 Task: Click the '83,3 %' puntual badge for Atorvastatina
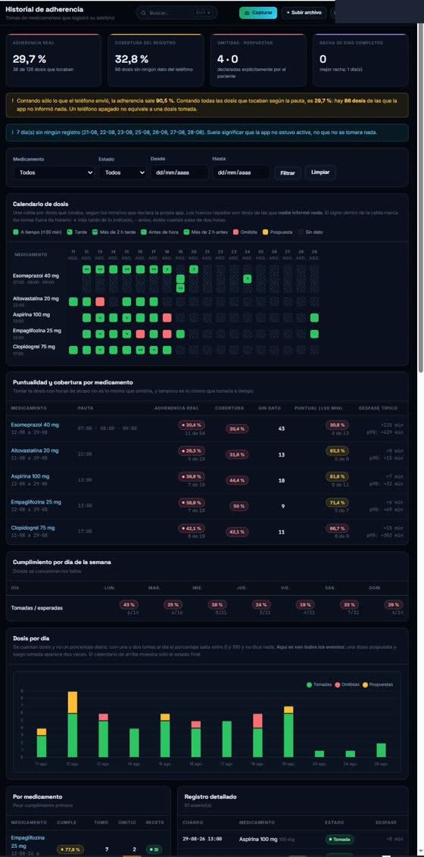coord(338,451)
